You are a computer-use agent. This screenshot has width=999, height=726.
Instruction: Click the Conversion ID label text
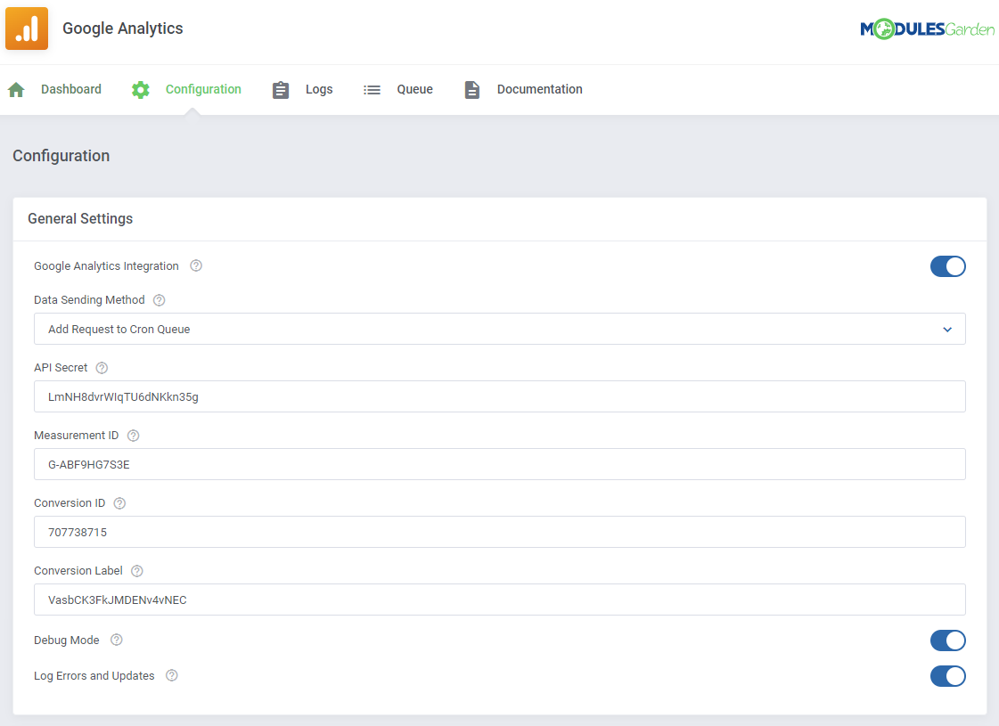(x=70, y=503)
